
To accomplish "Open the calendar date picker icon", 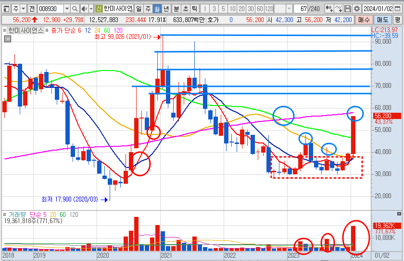I will coord(398,9).
